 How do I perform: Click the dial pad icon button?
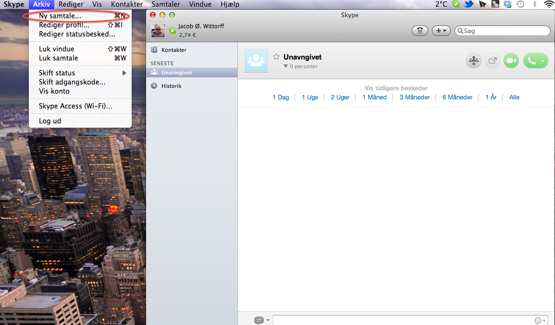[420, 31]
